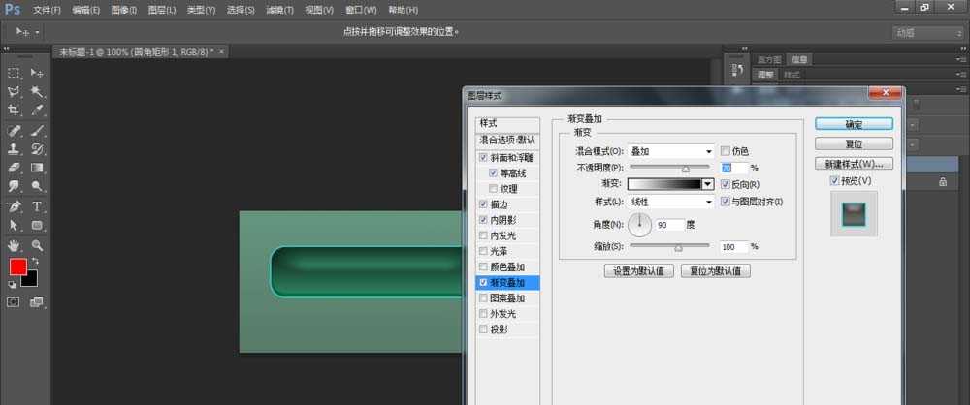Image resolution: width=970 pixels, height=405 pixels.
Task: Enable the 仿色 (Dither) checkbox
Action: tap(725, 151)
